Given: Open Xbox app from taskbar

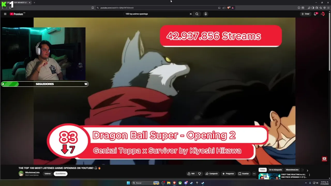Looking at the screenshot, I should click(180, 183).
